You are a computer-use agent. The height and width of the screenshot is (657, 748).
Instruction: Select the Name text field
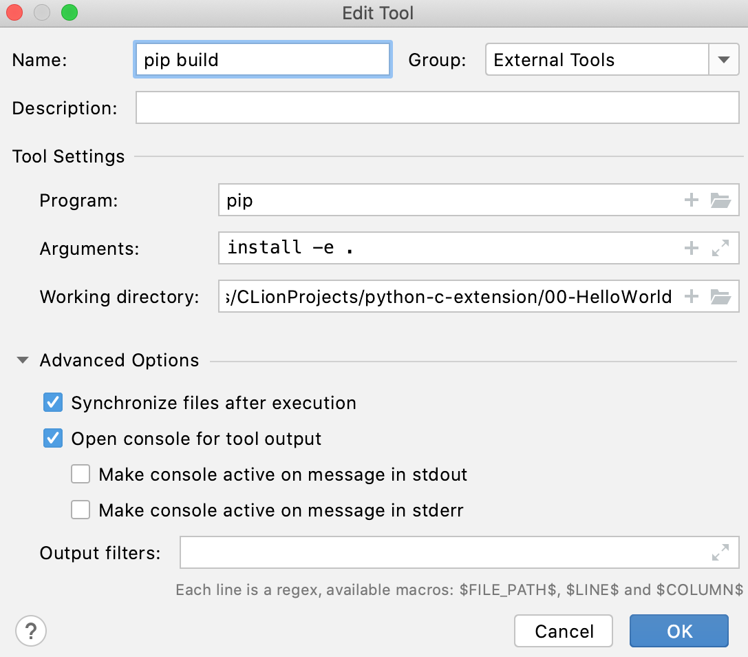pyautogui.click(x=261, y=59)
